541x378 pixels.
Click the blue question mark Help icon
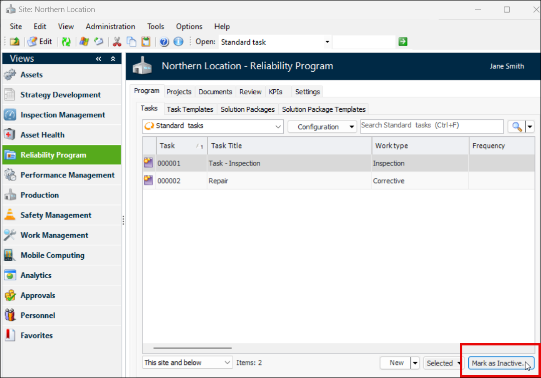tap(164, 42)
